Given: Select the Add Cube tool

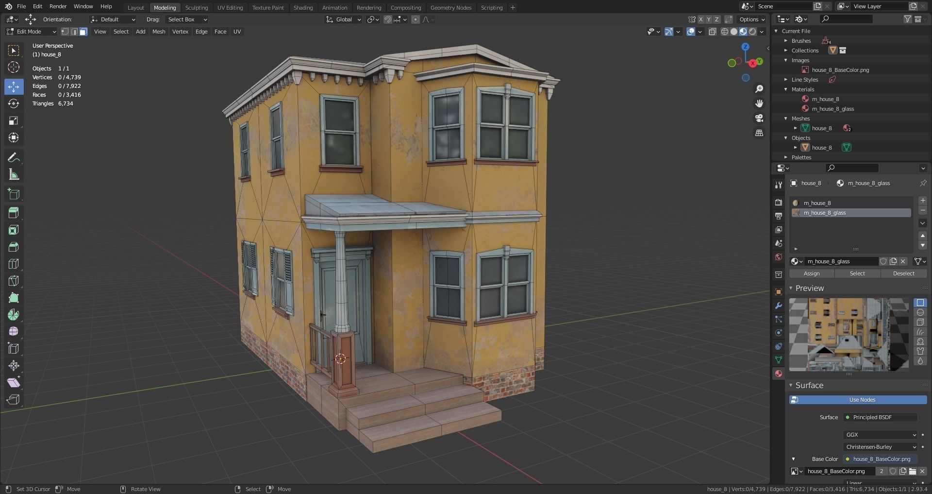Looking at the screenshot, I should click(14, 194).
